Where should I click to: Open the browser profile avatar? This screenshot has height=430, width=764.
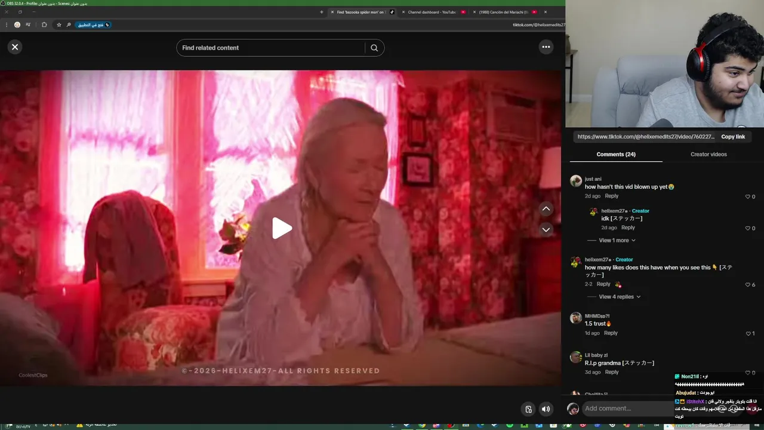pyautogui.click(x=17, y=25)
